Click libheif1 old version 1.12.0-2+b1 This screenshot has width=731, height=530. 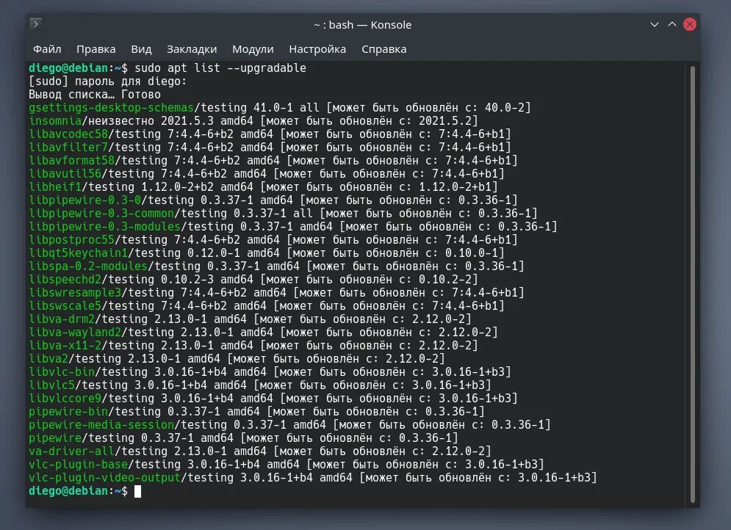point(455,186)
